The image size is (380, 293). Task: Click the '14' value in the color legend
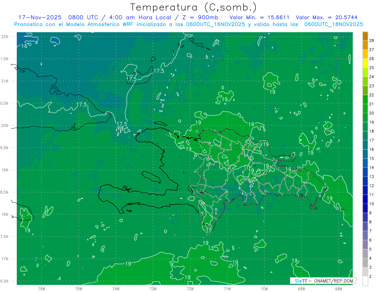[x=372, y=168]
